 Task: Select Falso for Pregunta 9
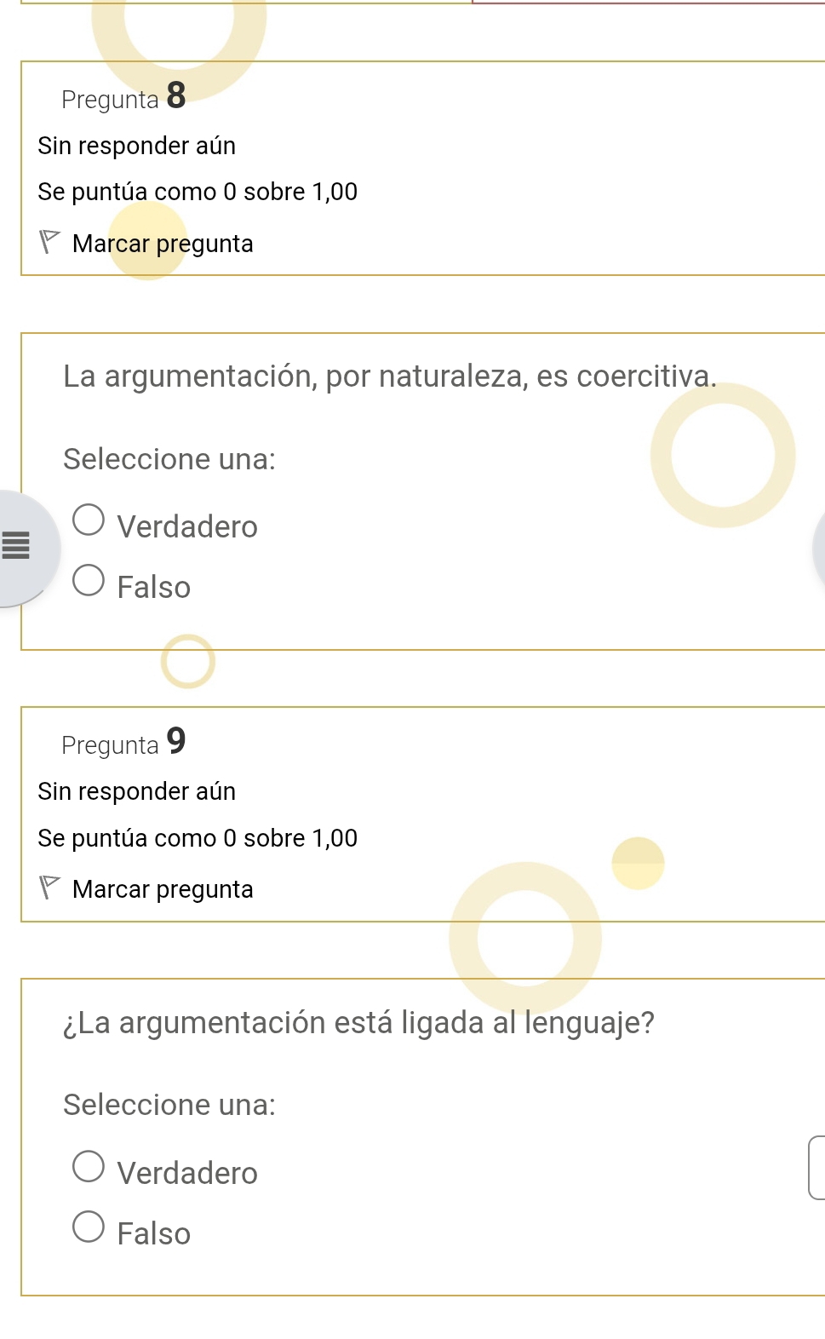[89, 1227]
